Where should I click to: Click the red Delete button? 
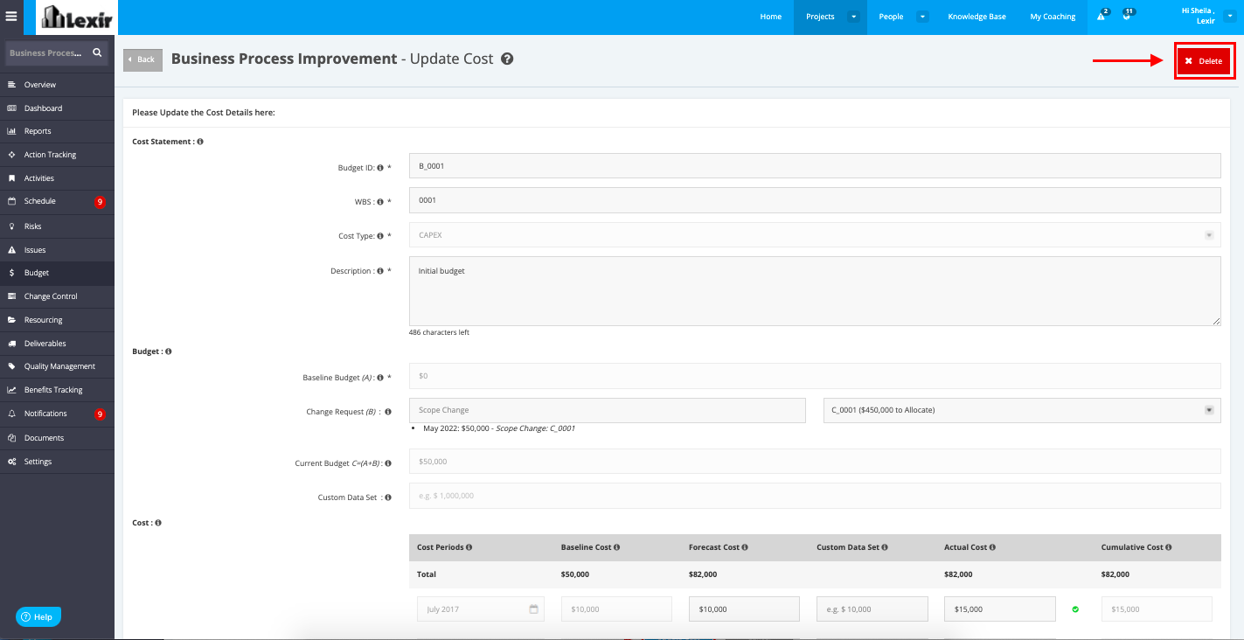pyautogui.click(x=1204, y=61)
